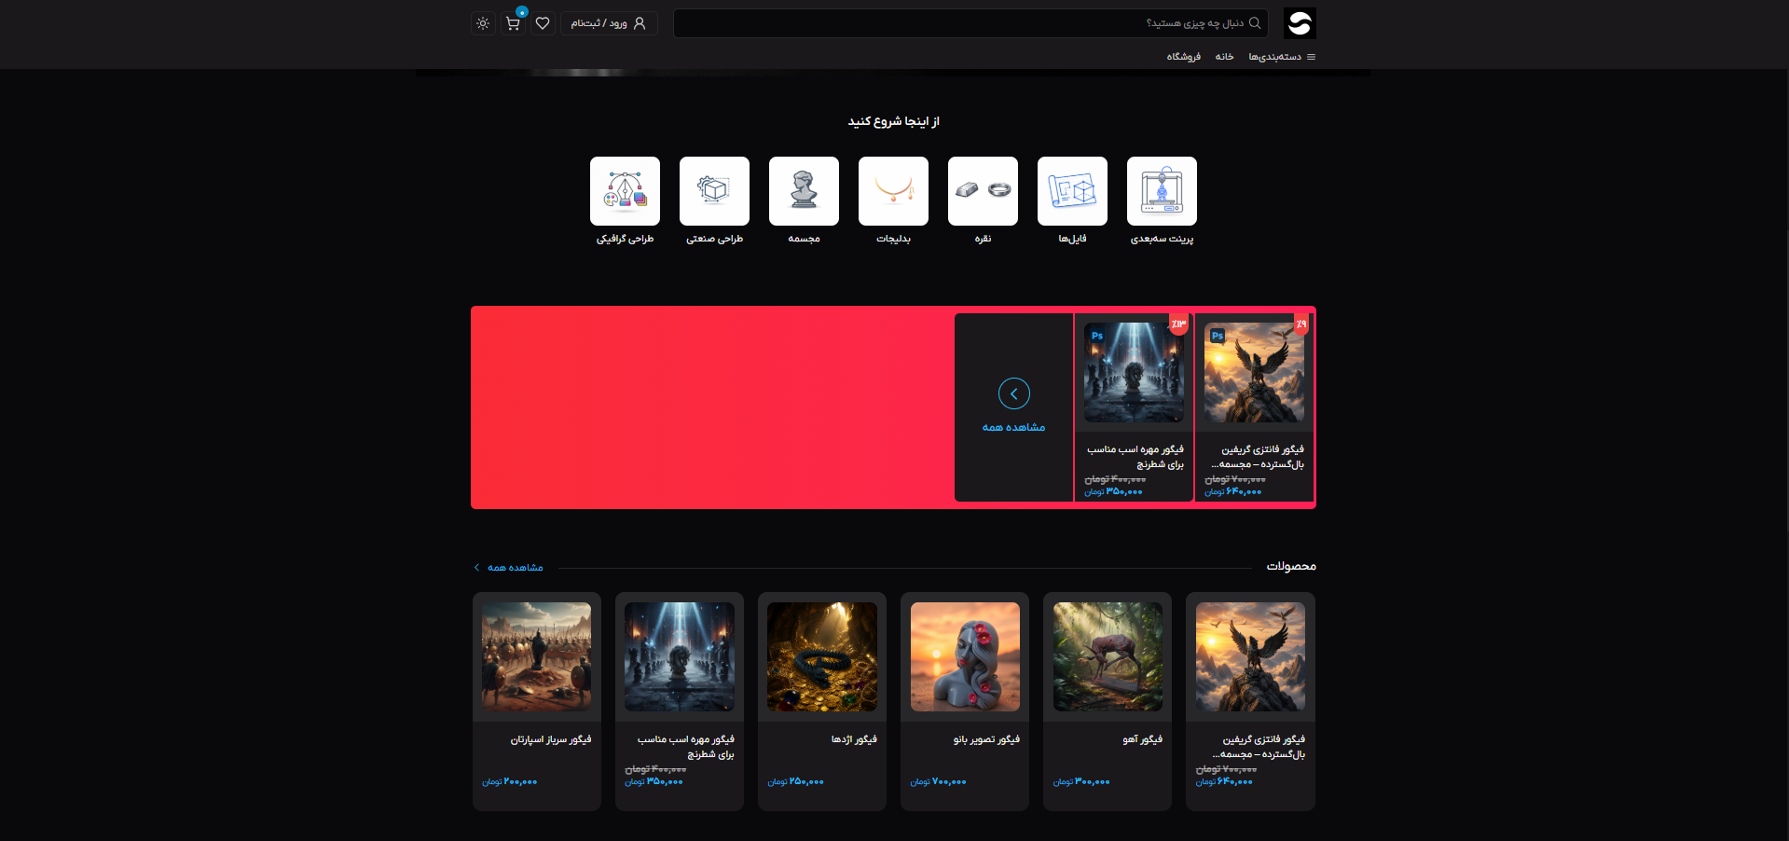Go to فروشگاه in the navigation
This screenshot has width=1789, height=841.
click(x=1183, y=57)
